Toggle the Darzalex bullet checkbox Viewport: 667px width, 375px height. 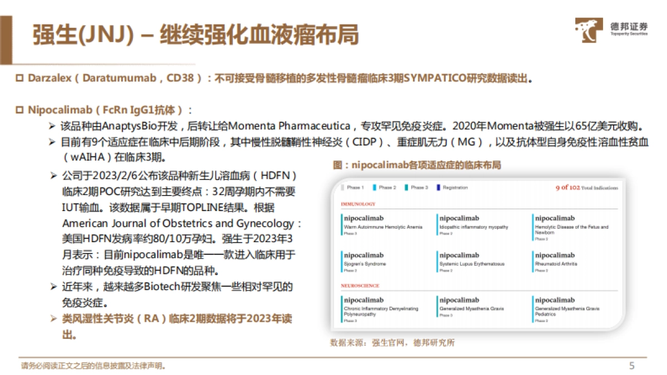[19, 78]
